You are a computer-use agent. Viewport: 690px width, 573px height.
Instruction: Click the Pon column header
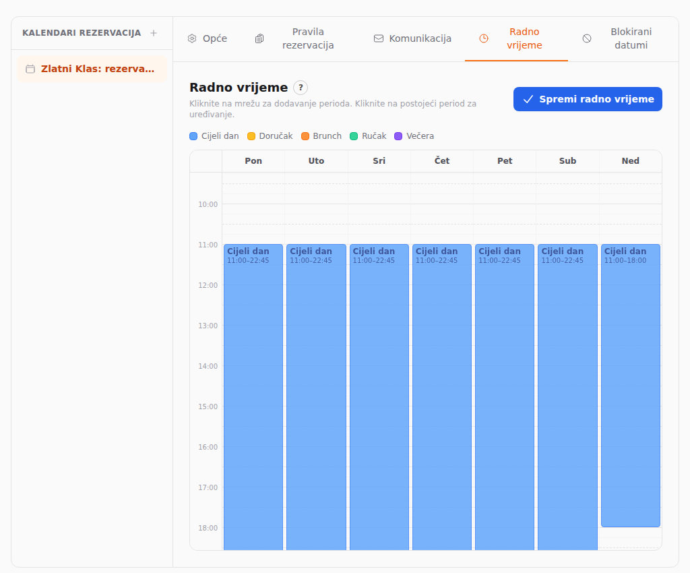(253, 161)
